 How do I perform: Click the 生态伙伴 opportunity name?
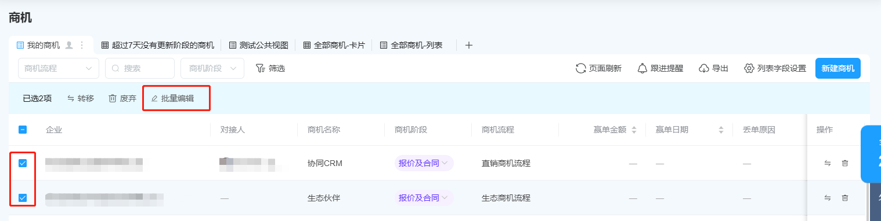coord(324,198)
